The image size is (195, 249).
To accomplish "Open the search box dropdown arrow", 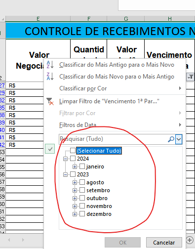I will tap(179, 139).
